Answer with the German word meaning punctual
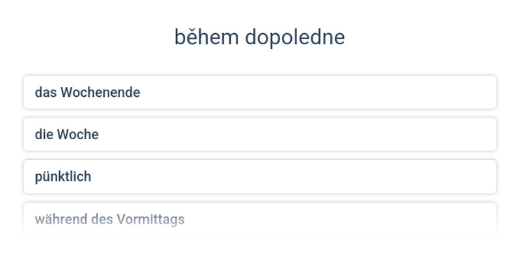The width and height of the screenshot is (520, 260). tap(260, 177)
